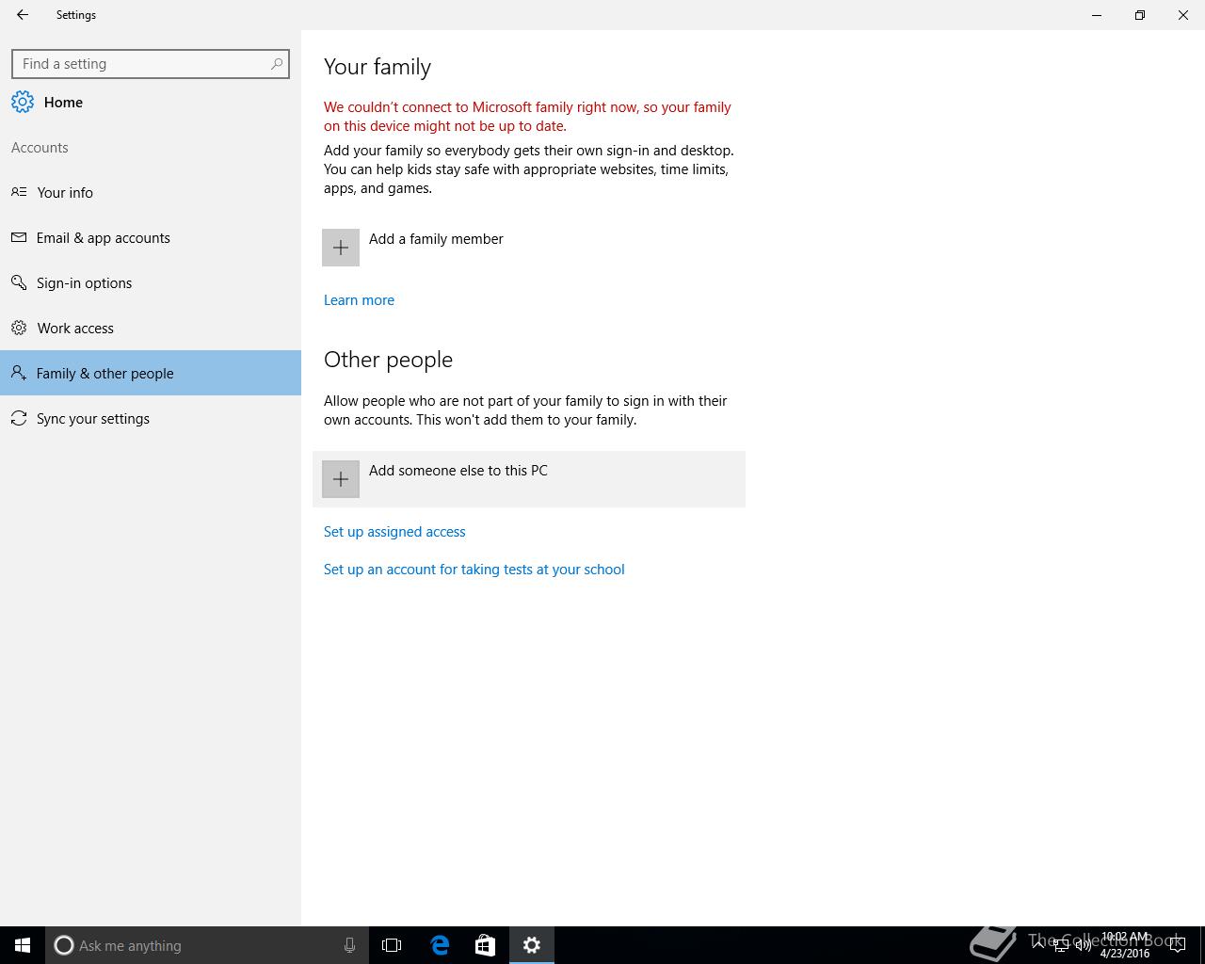
Task: Restore down the Settings window
Action: [x=1140, y=15]
